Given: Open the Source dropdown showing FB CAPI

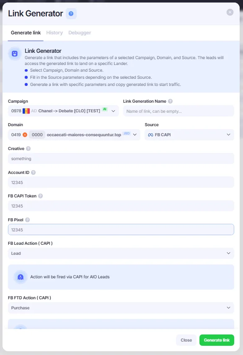Looking at the screenshot, I should click(x=189, y=135).
